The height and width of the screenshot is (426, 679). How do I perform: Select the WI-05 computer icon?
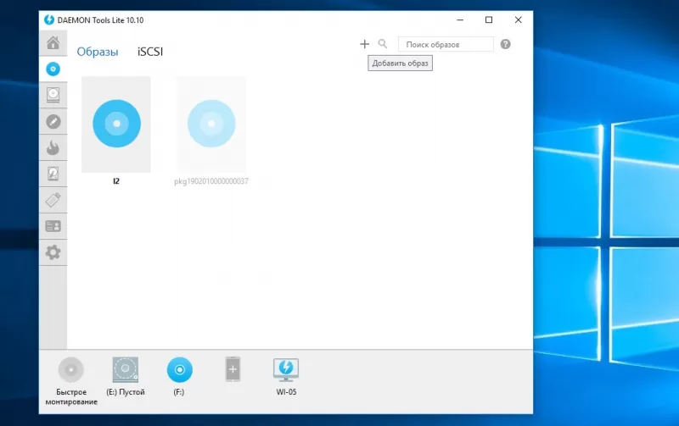point(286,370)
